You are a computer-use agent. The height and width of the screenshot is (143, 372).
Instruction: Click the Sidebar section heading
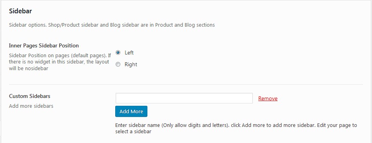coord(20,11)
